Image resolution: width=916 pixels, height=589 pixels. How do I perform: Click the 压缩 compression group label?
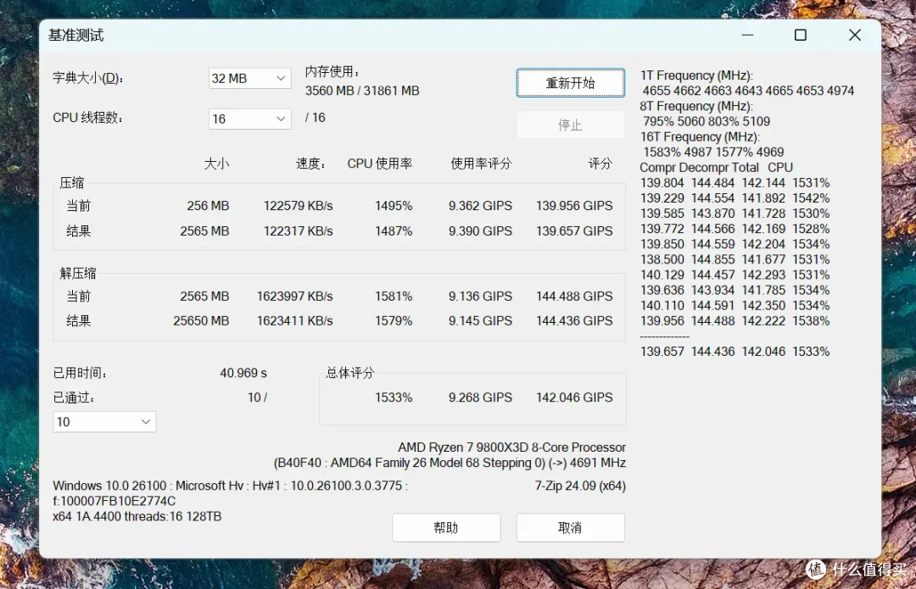(x=72, y=183)
